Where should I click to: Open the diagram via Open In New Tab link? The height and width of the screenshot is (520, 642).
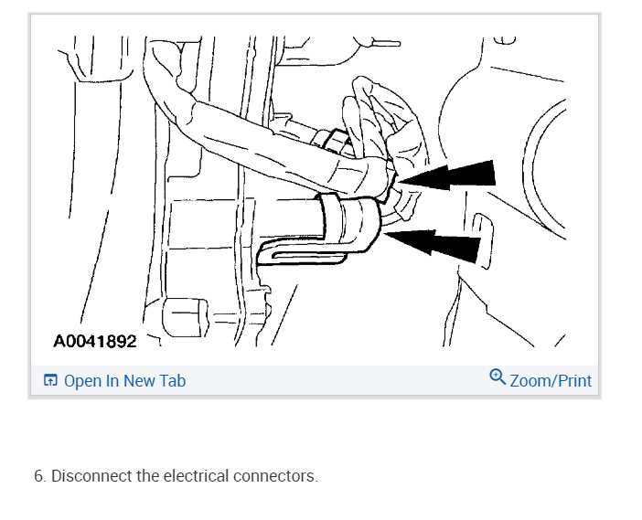125,380
